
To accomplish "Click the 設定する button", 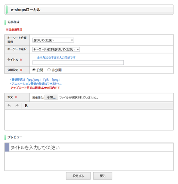I will [x=78, y=176].
